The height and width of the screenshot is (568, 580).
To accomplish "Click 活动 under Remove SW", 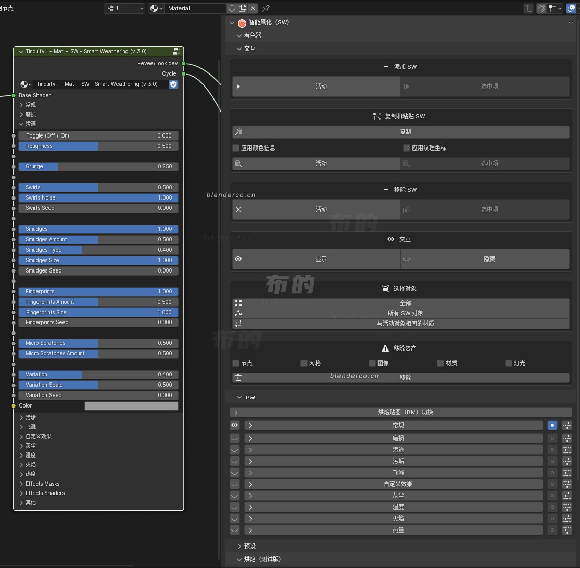I will click(x=316, y=209).
